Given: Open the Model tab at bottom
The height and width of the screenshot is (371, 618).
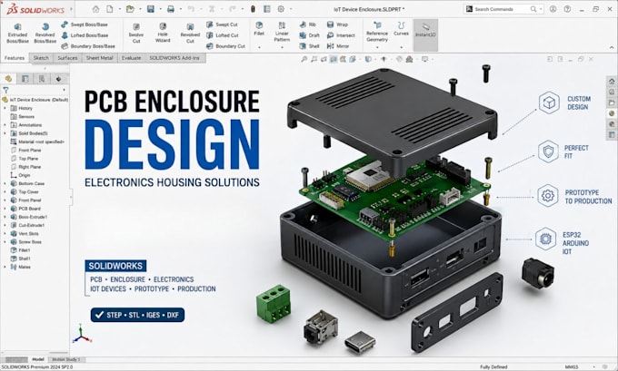Looking at the screenshot, I should point(38,359).
